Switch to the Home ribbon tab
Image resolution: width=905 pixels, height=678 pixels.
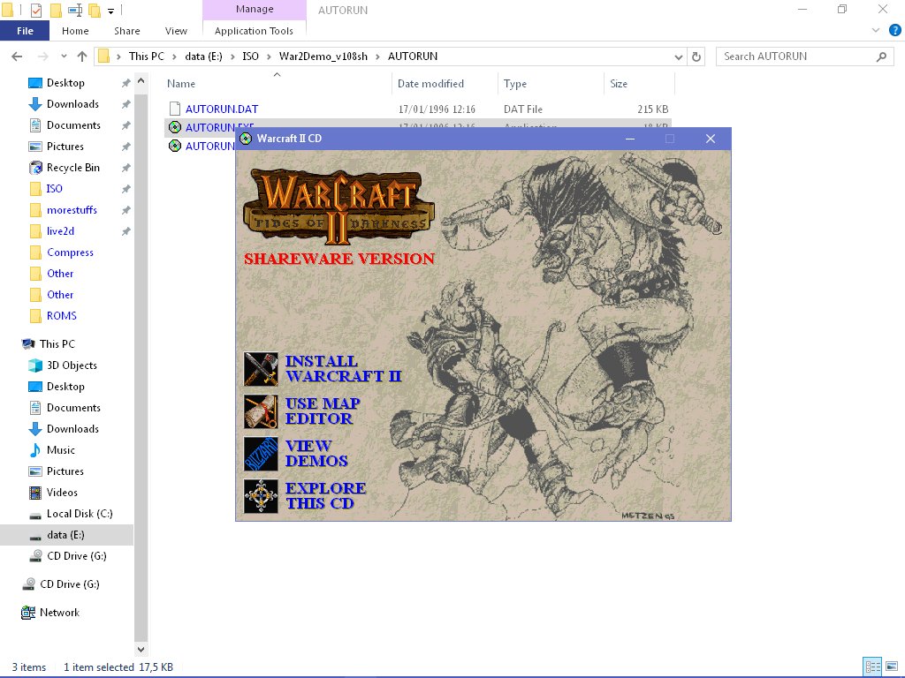click(75, 31)
